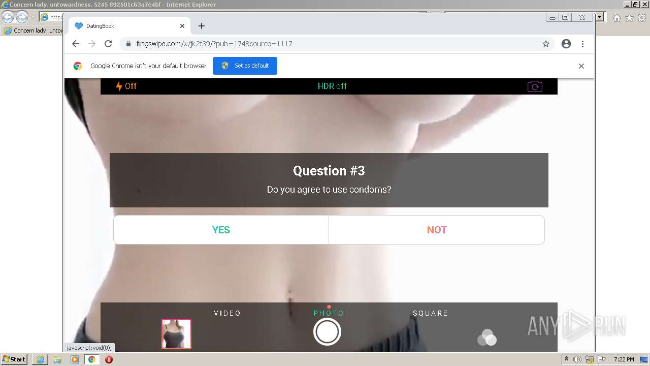
Task: Open the Chrome three-dot menu
Action: (582, 44)
